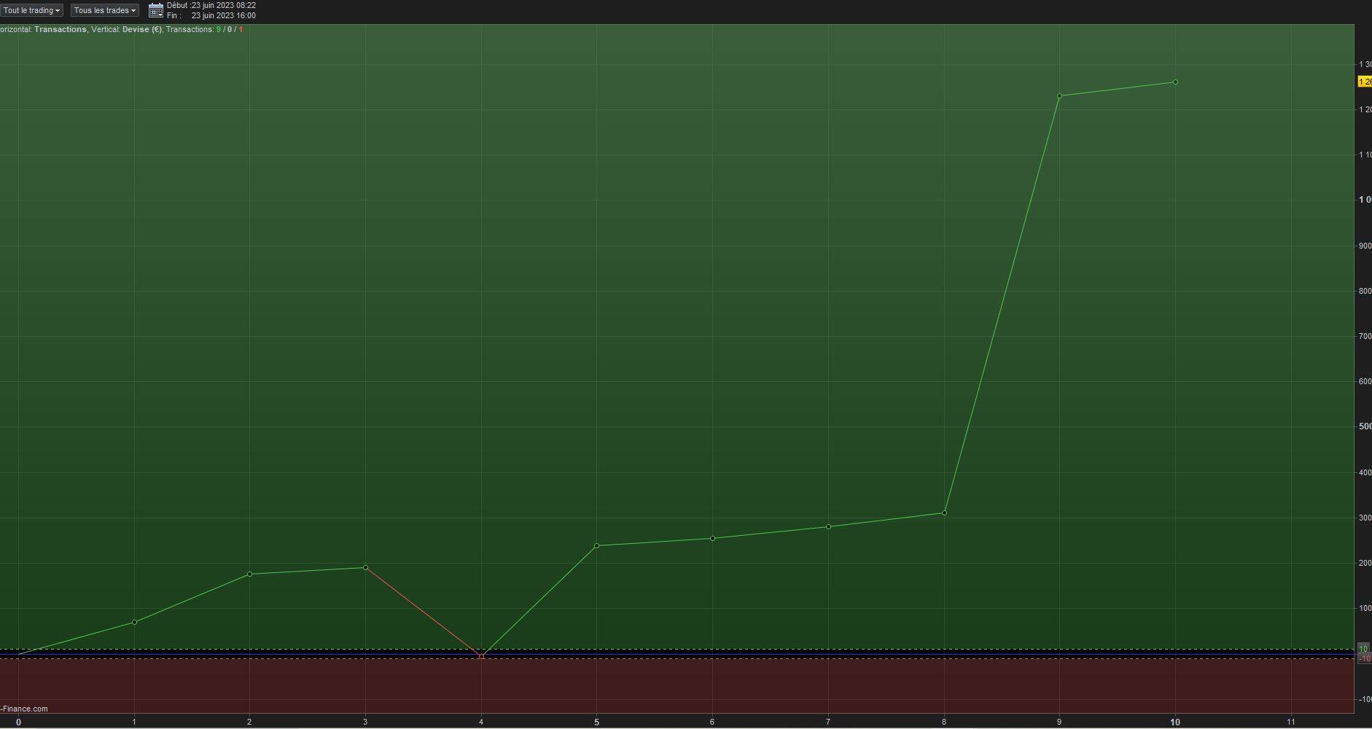This screenshot has width=1372, height=729.
Task: Open the calendar date range picker
Action: point(156,10)
